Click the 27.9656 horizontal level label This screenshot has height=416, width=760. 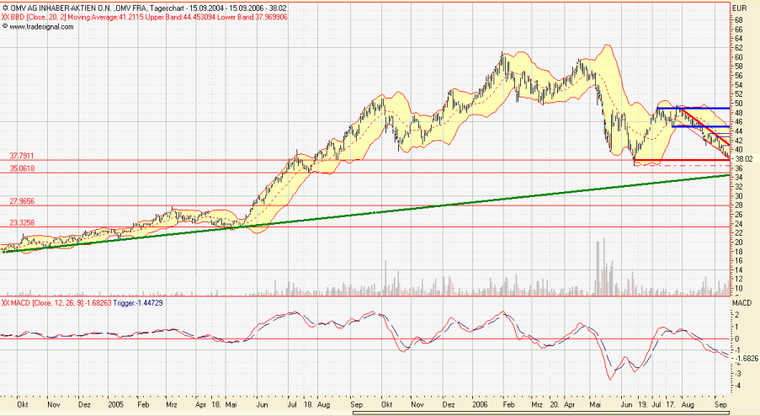22,201
